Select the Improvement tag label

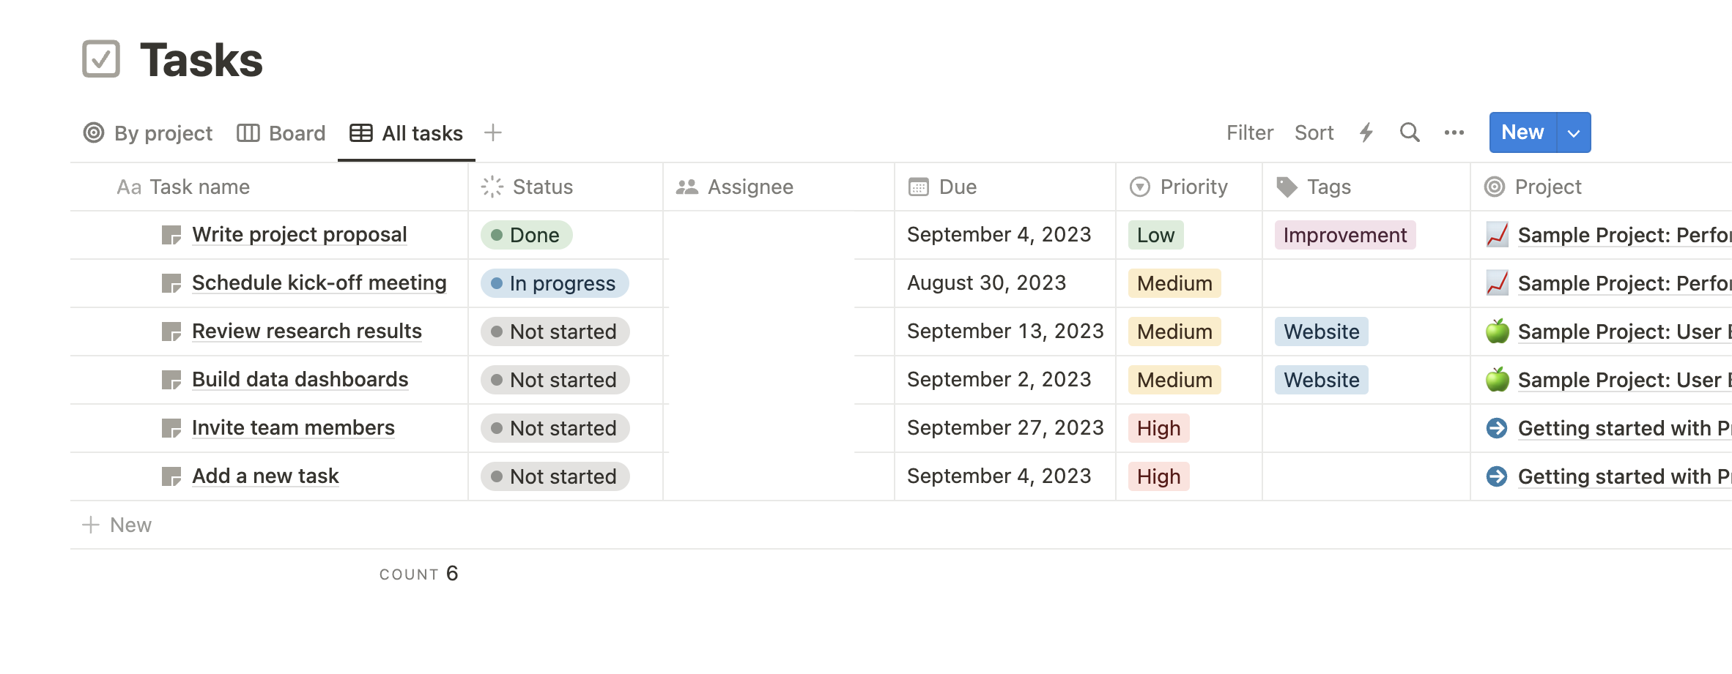click(x=1344, y=235)
